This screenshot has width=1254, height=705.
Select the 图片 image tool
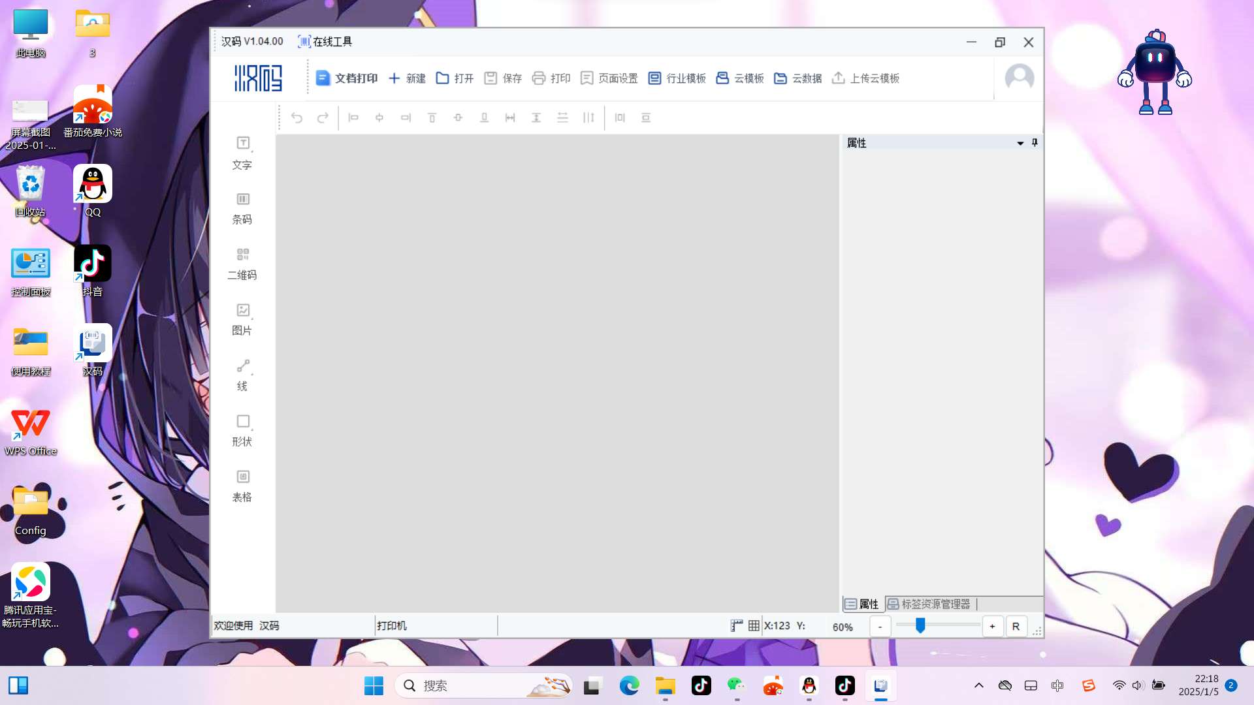coord(242,320)
